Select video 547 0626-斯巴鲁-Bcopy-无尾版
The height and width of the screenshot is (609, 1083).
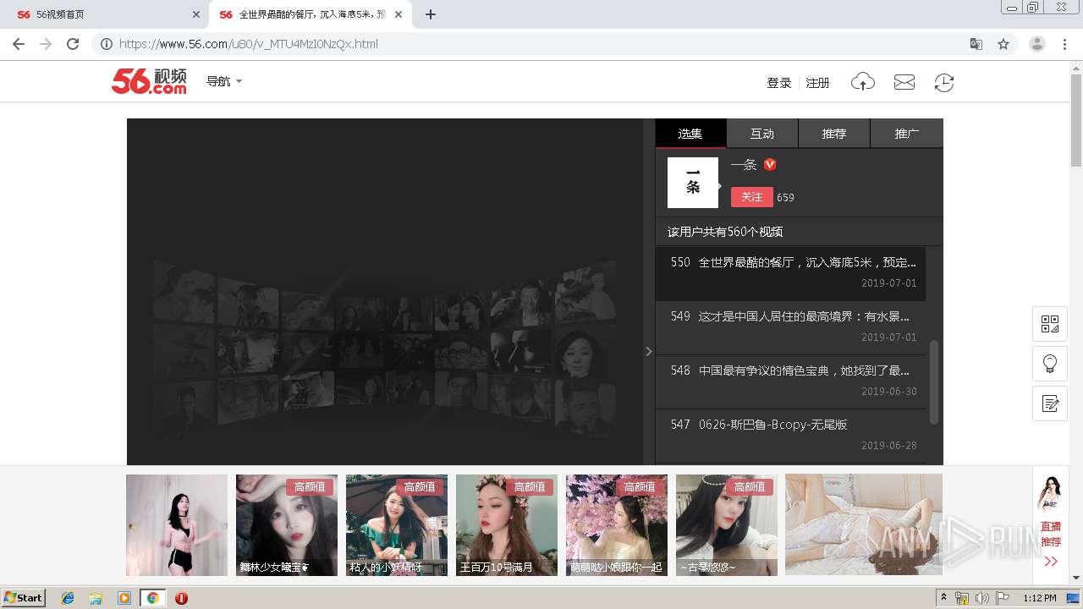[790, 435]
